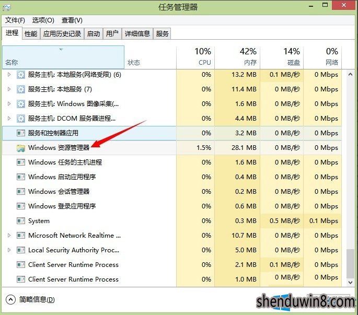Expand 服务主机: DCOM 服务器进程 group
Image resolution: width=358 pixels, height=315 pixels.
9,118
